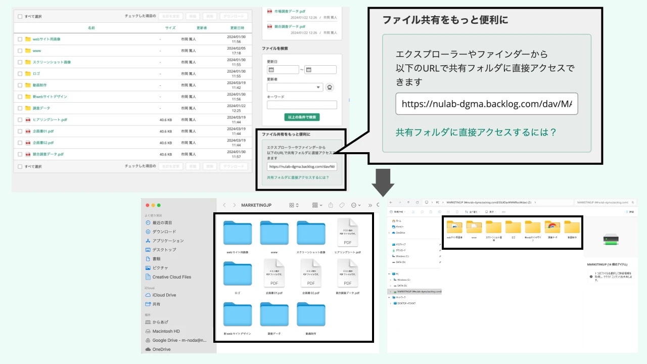This screenshot has width=647, height=364.
Task: Open the 新規作成 menu in Explorer toolbar
Action: [x=398, y=212]
